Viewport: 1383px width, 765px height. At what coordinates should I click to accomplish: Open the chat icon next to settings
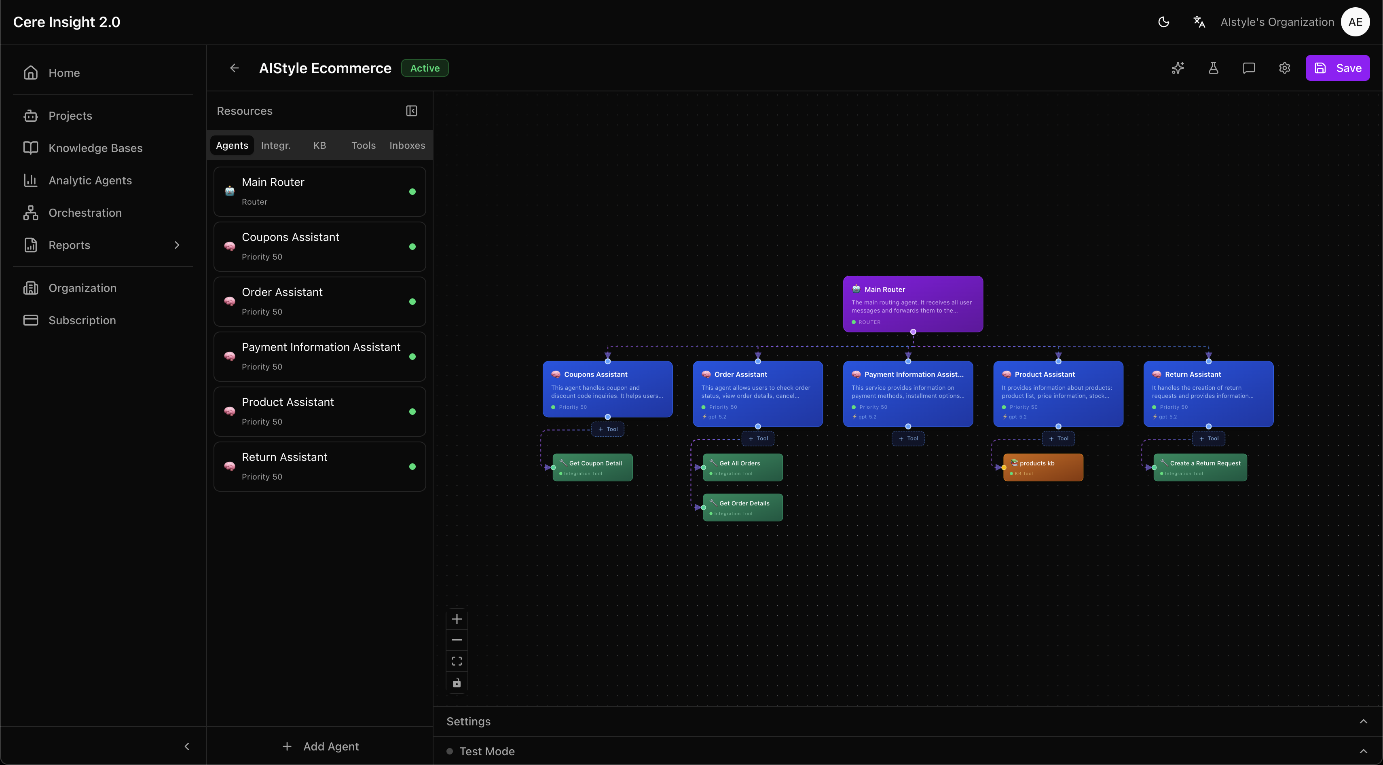pyautogui.click(x=1249, y=68)
